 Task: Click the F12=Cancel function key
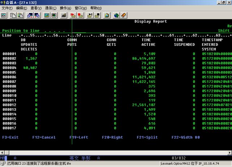pyautogui.click(x=44, y=137)
